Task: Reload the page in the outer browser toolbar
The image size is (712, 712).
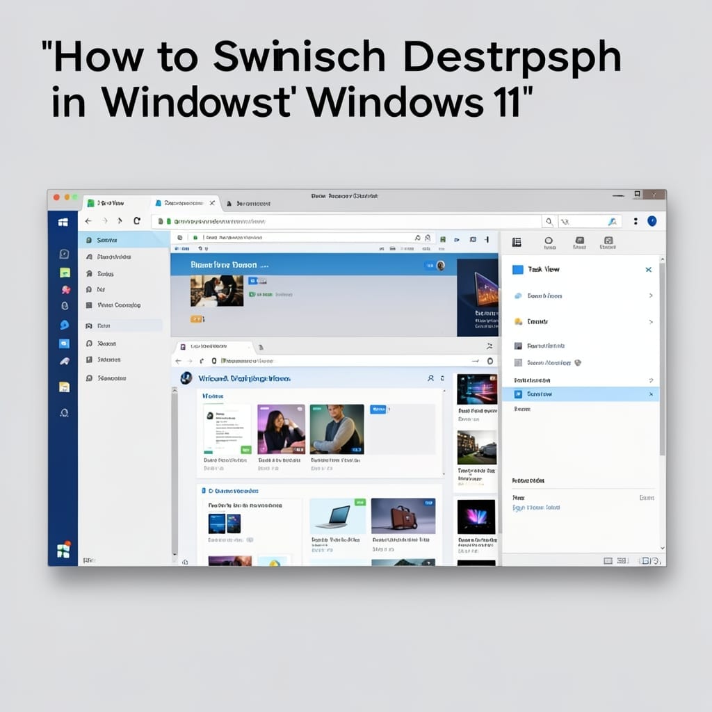Action: point(137,220)
